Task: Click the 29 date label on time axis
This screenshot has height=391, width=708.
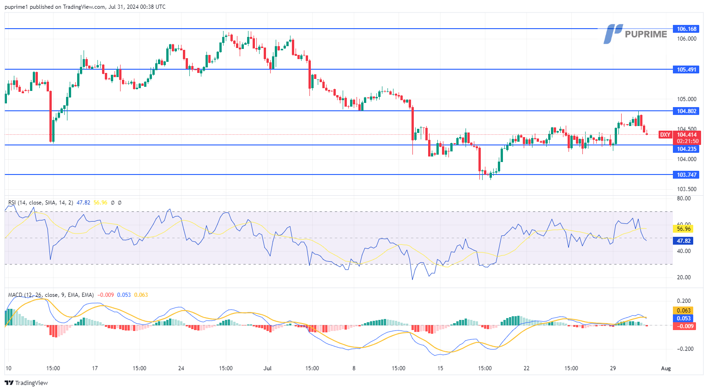Action: (613, 368)
